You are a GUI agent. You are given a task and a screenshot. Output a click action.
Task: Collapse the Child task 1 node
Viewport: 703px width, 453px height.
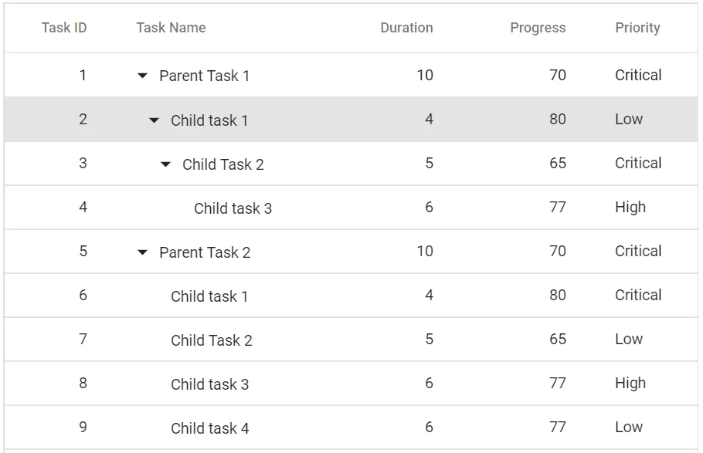154,120
